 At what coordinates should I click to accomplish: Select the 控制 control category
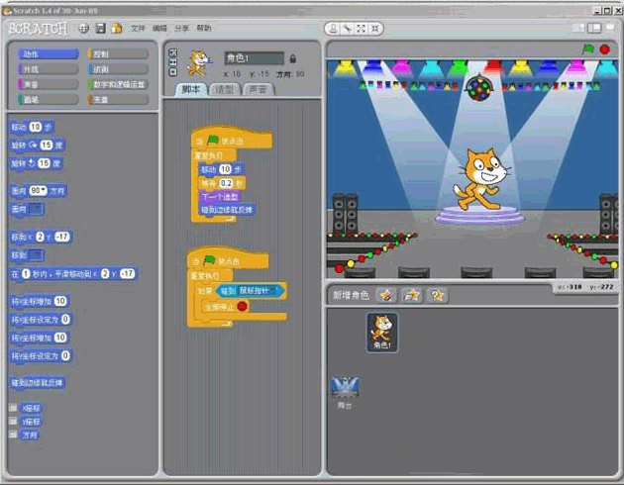click(x=118, y=54)
